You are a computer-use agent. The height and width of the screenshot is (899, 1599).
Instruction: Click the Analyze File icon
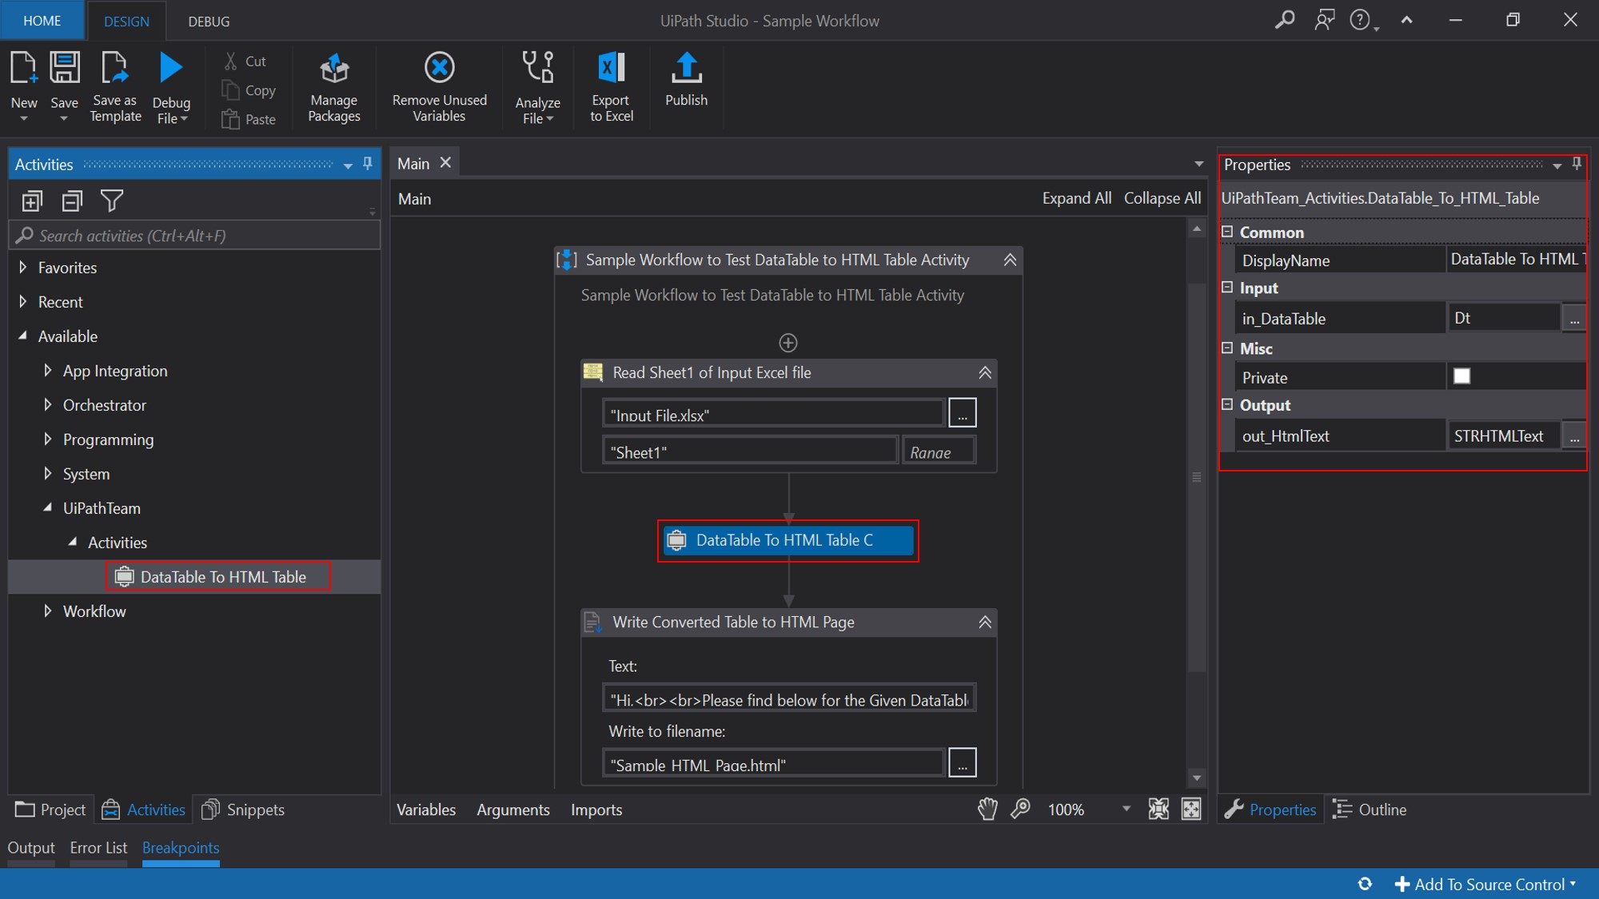(x=538, y=68)
